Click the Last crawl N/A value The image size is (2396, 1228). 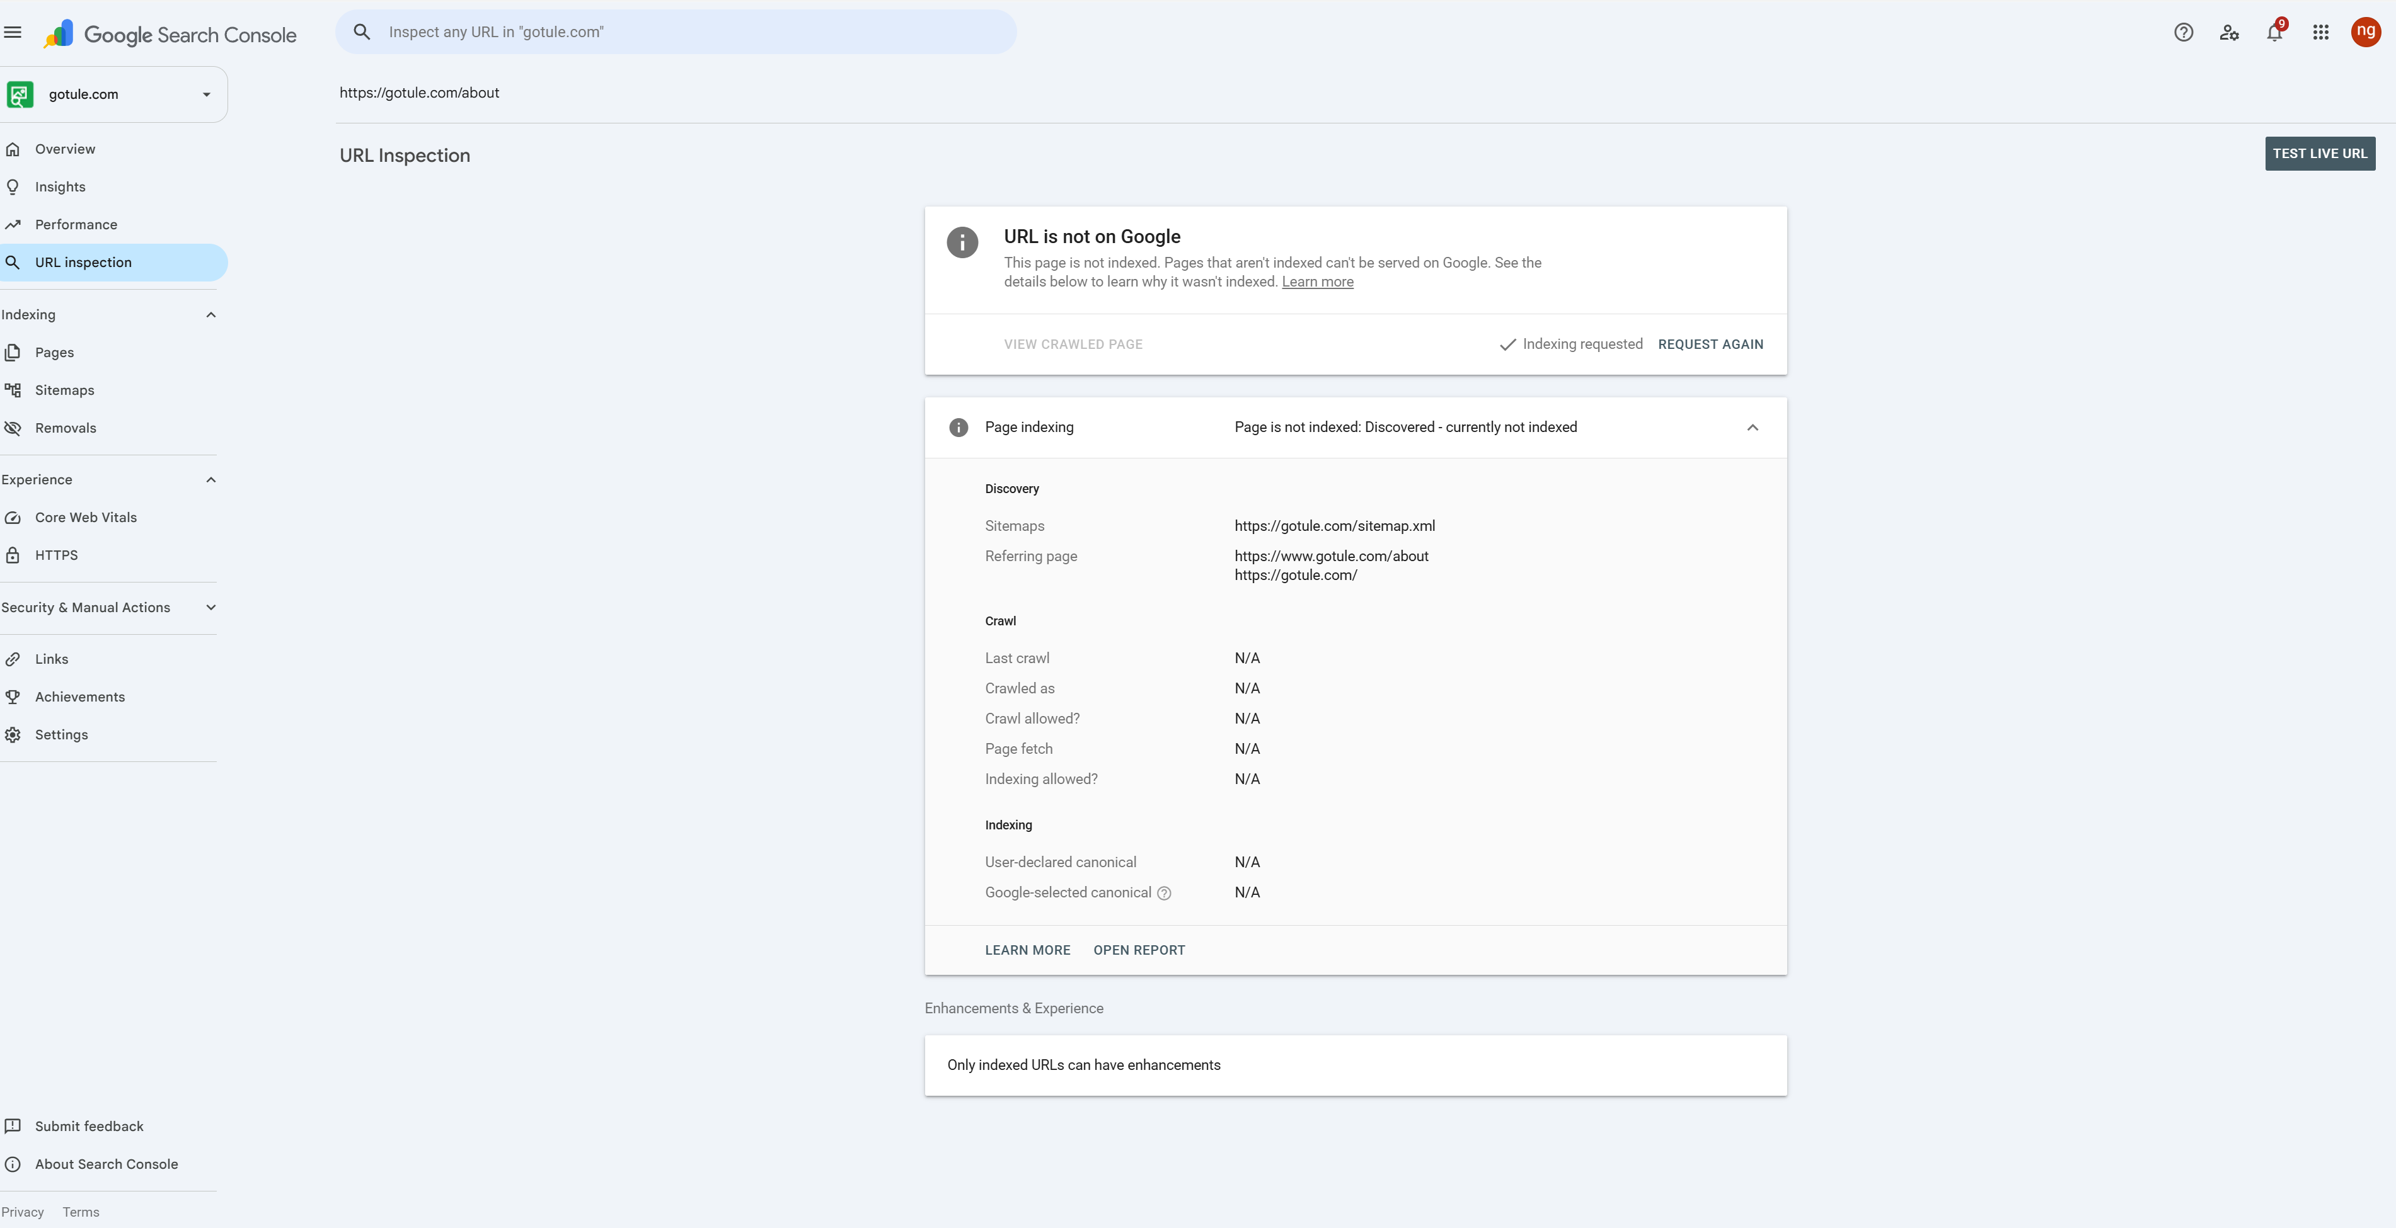coord(1247,658)
